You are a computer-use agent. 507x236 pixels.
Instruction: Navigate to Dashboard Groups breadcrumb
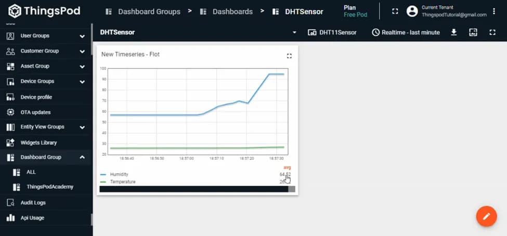[x=149, y=11]
